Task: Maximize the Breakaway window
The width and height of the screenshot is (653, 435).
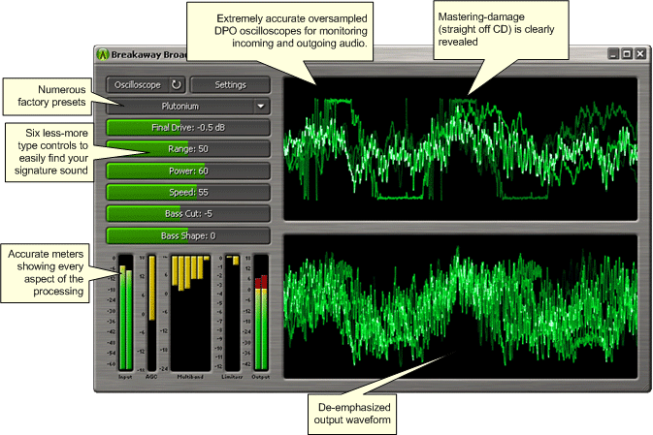Action: pyautogui.click(x=627, y=54)
